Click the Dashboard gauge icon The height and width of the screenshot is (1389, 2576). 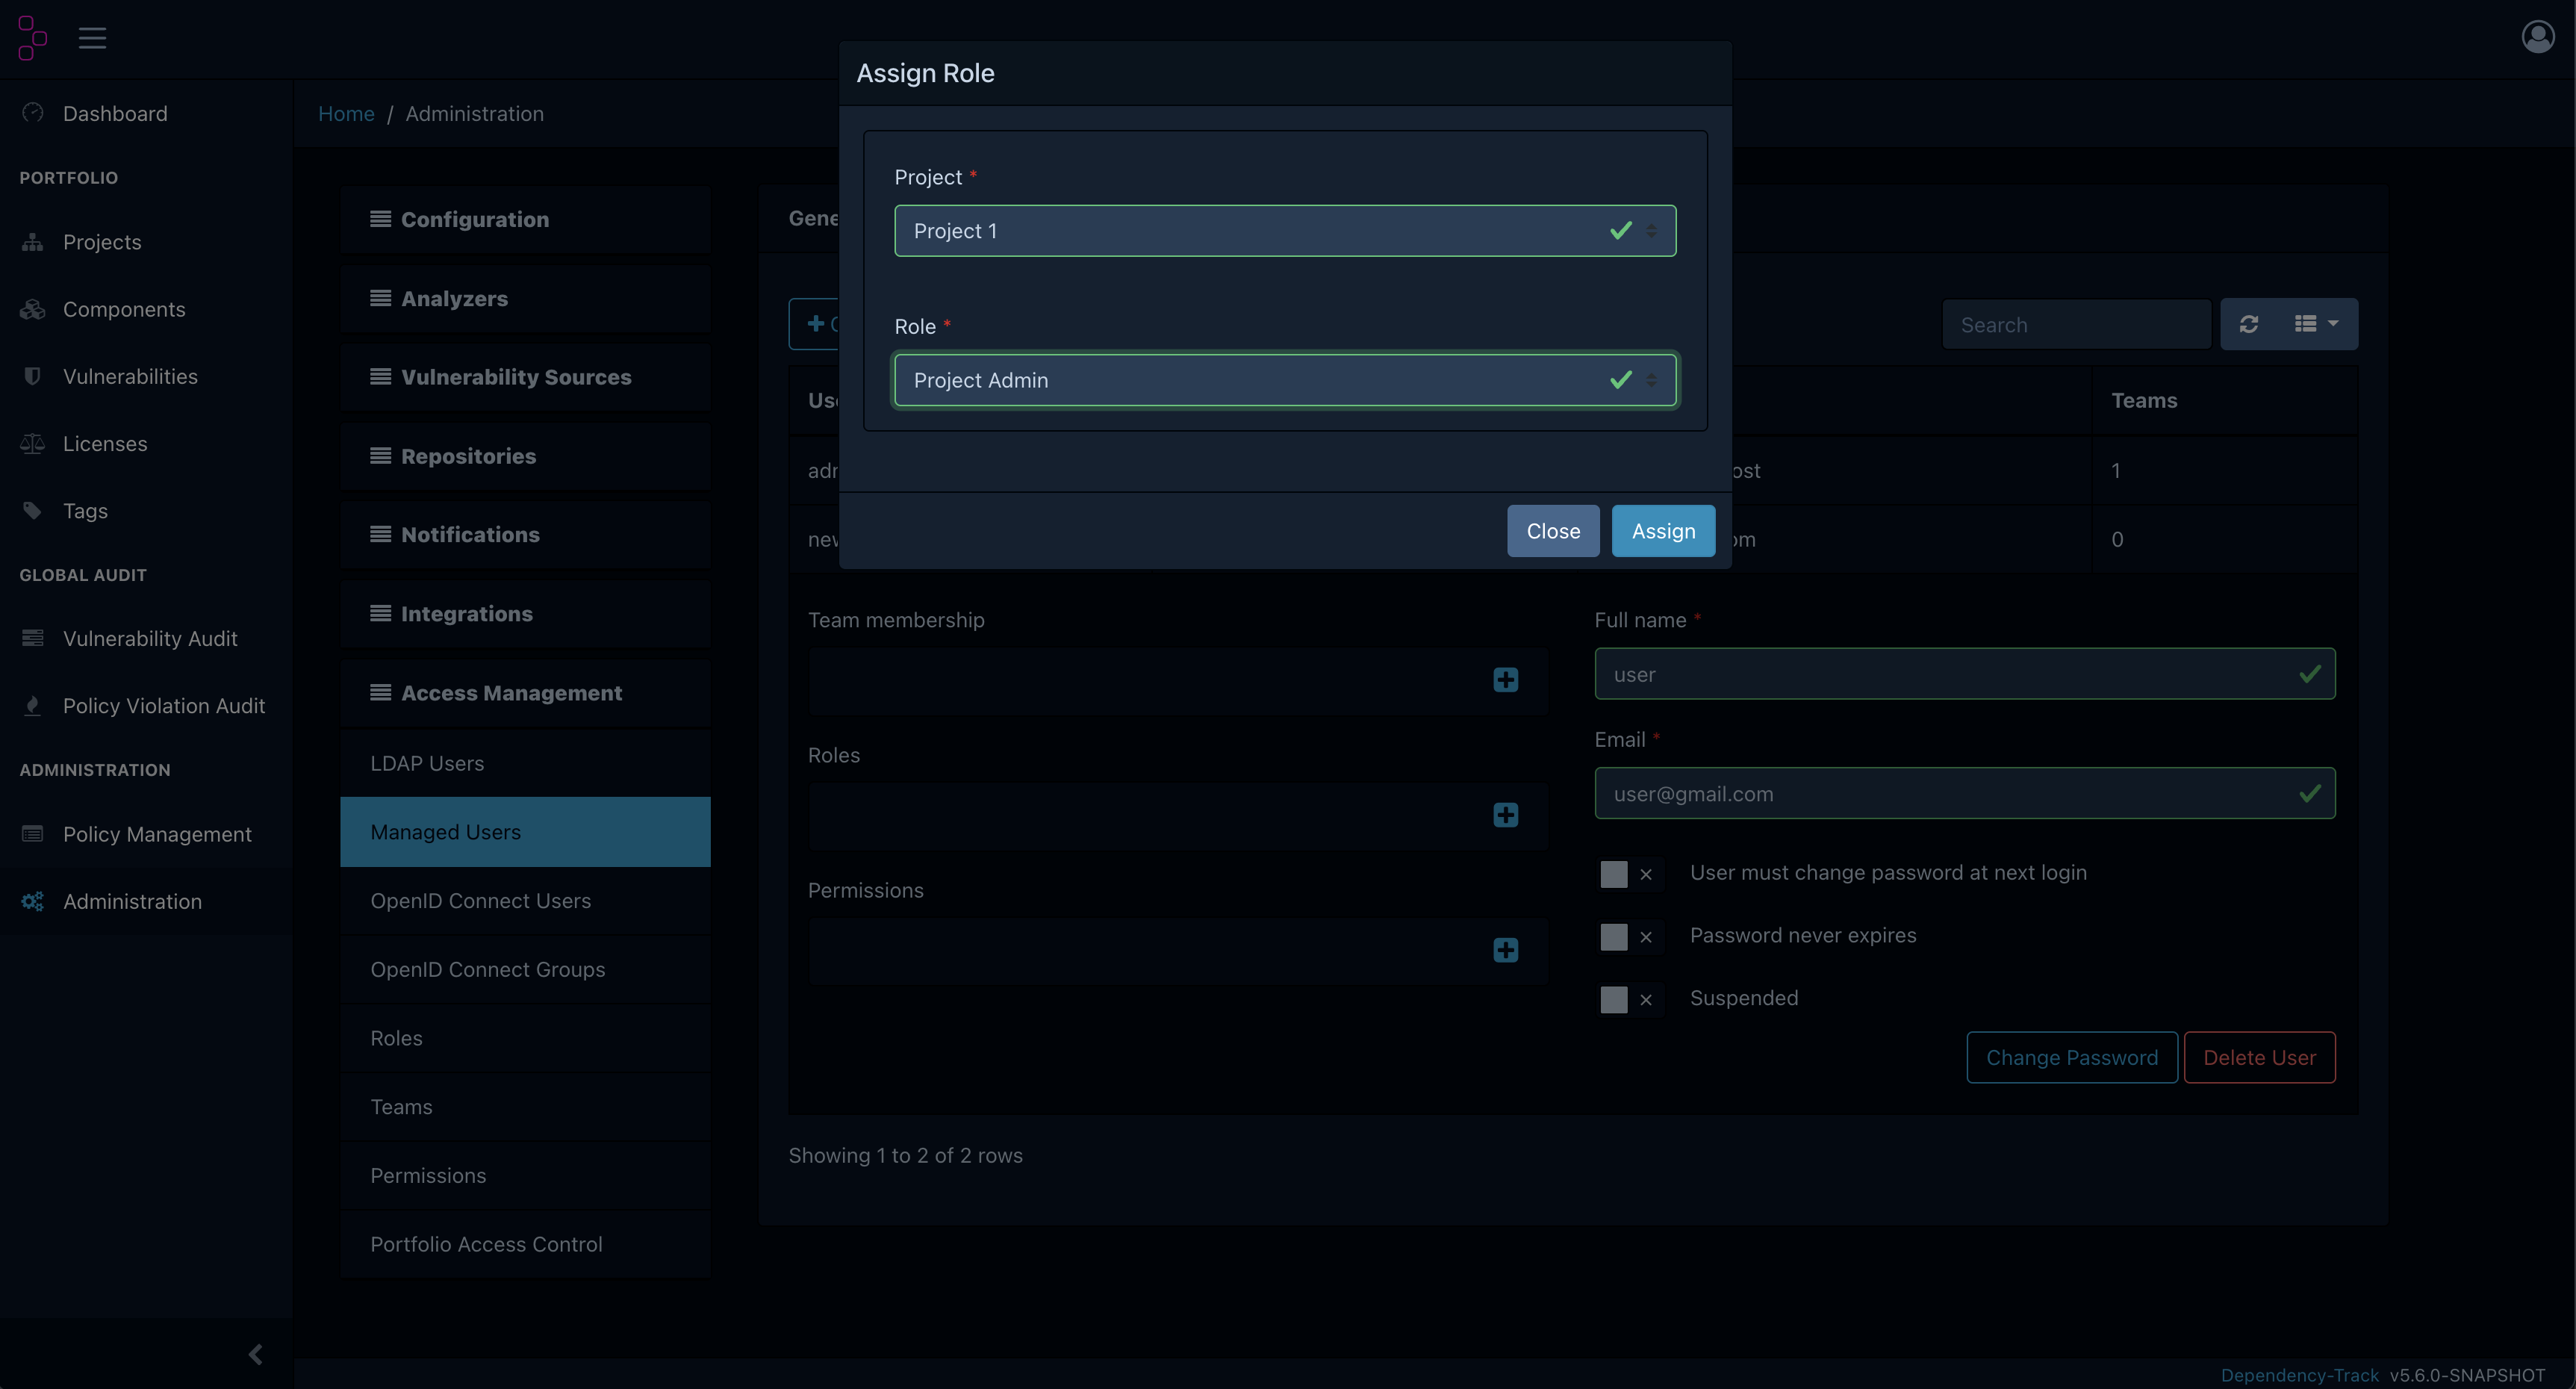[x=33, y=112]
